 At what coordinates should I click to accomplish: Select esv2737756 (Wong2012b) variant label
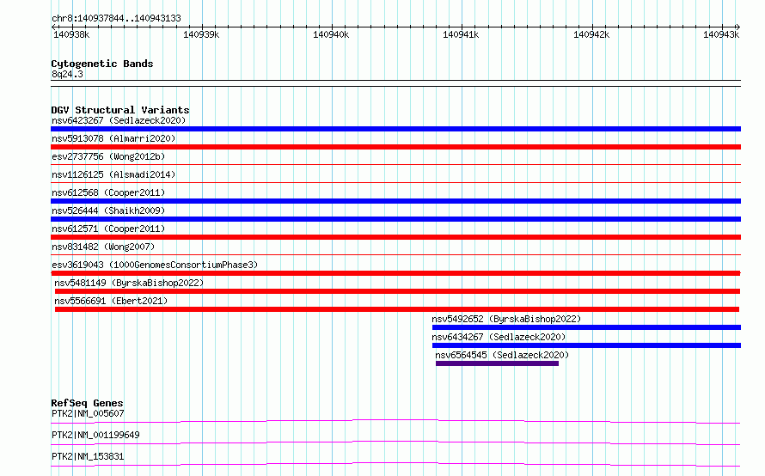tap(108, 156)
